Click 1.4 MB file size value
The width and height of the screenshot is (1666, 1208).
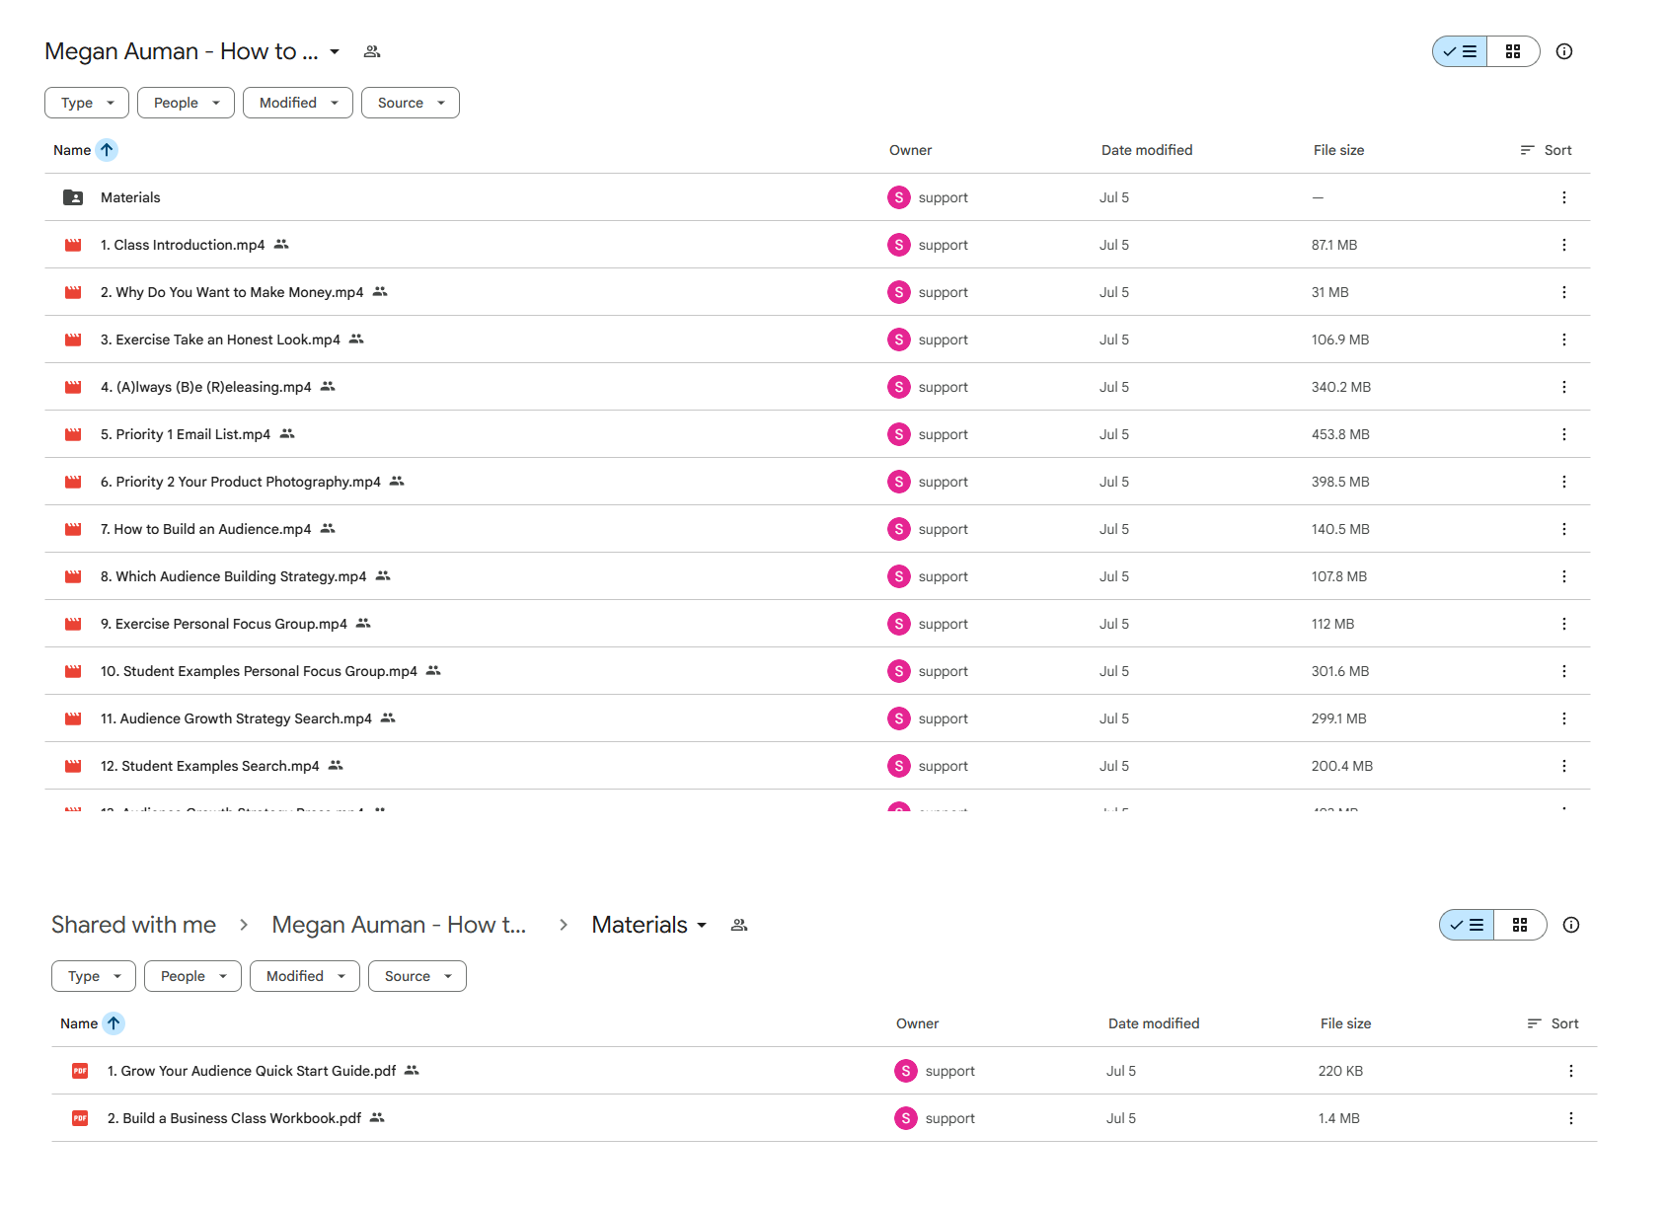1339,1118
